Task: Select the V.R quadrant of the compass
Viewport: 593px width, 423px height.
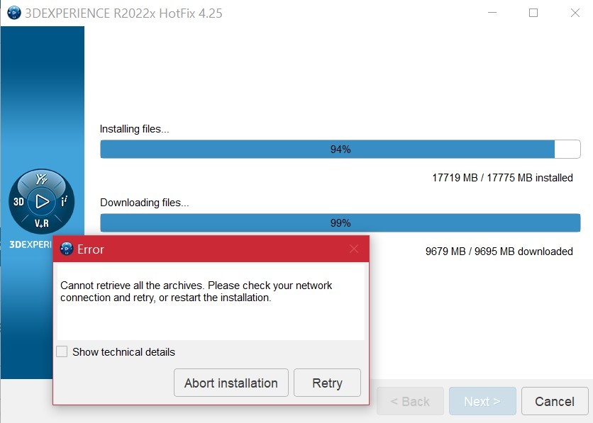Action: click(x=42, y=223)
